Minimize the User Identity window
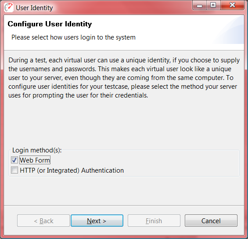The width and height of the screenshot is (248, 239). coord(199,6)
